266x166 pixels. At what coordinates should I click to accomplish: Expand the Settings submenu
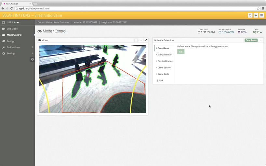point(32,54)
